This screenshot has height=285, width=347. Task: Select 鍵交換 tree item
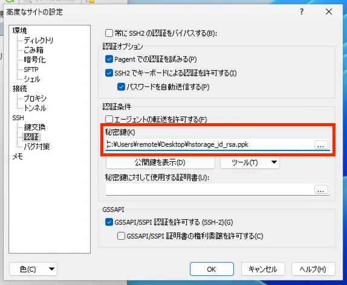[x=34, y=127]
